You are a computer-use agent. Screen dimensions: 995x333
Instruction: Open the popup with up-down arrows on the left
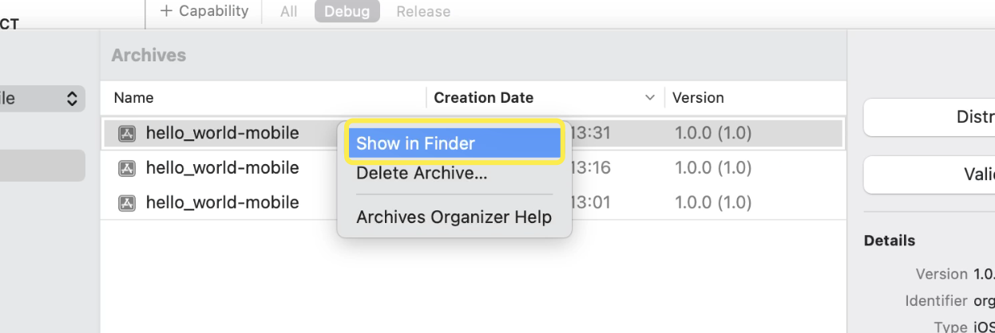point(72,99)
